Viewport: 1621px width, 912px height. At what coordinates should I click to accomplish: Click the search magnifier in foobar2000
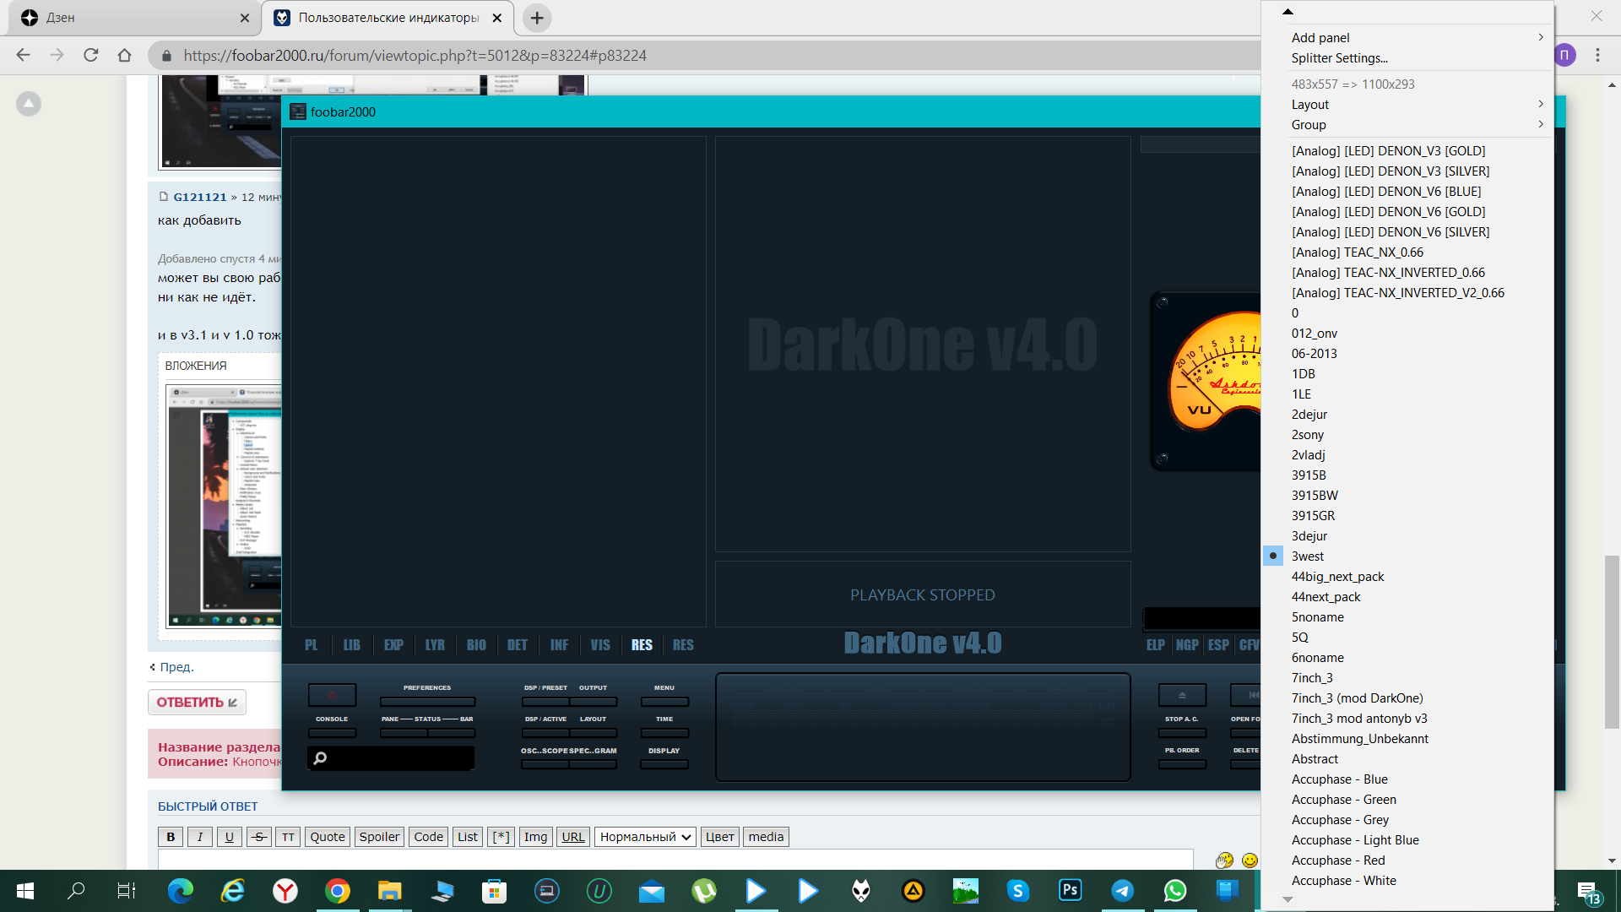tap(320, 758)
